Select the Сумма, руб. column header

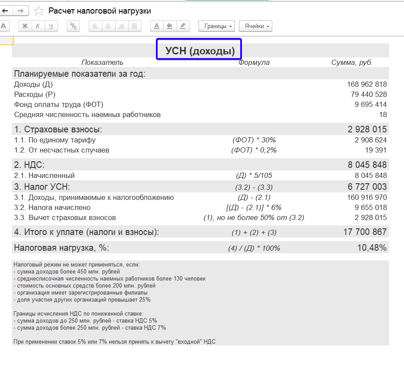point(352,63)
